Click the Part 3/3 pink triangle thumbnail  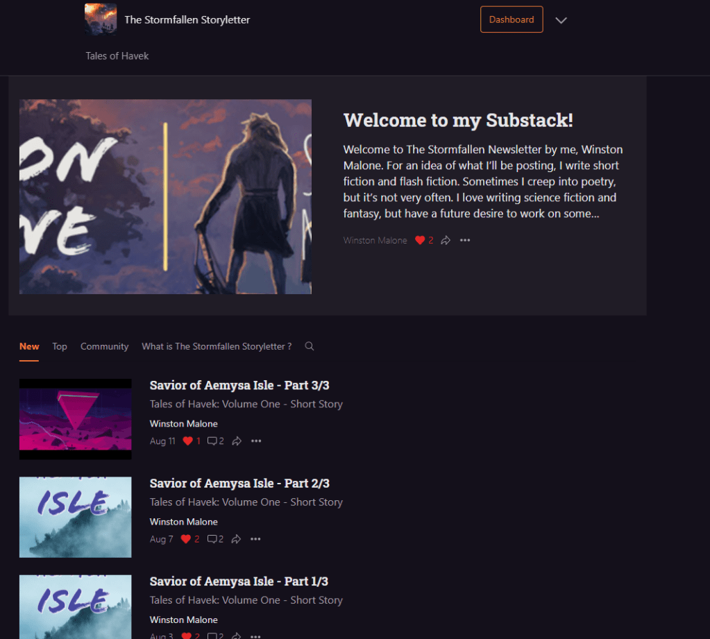75,419
